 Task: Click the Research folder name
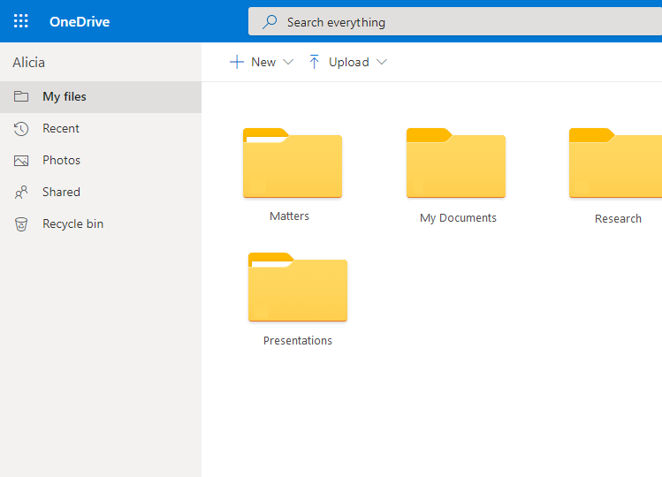click(618, 219)
